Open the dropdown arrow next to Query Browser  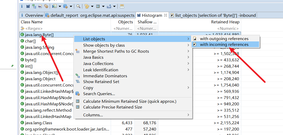[x=71, y=6]
